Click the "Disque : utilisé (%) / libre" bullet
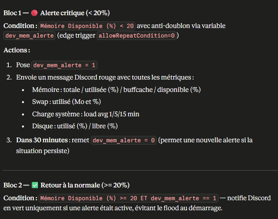The image size is (278, 219). [75, 126]
